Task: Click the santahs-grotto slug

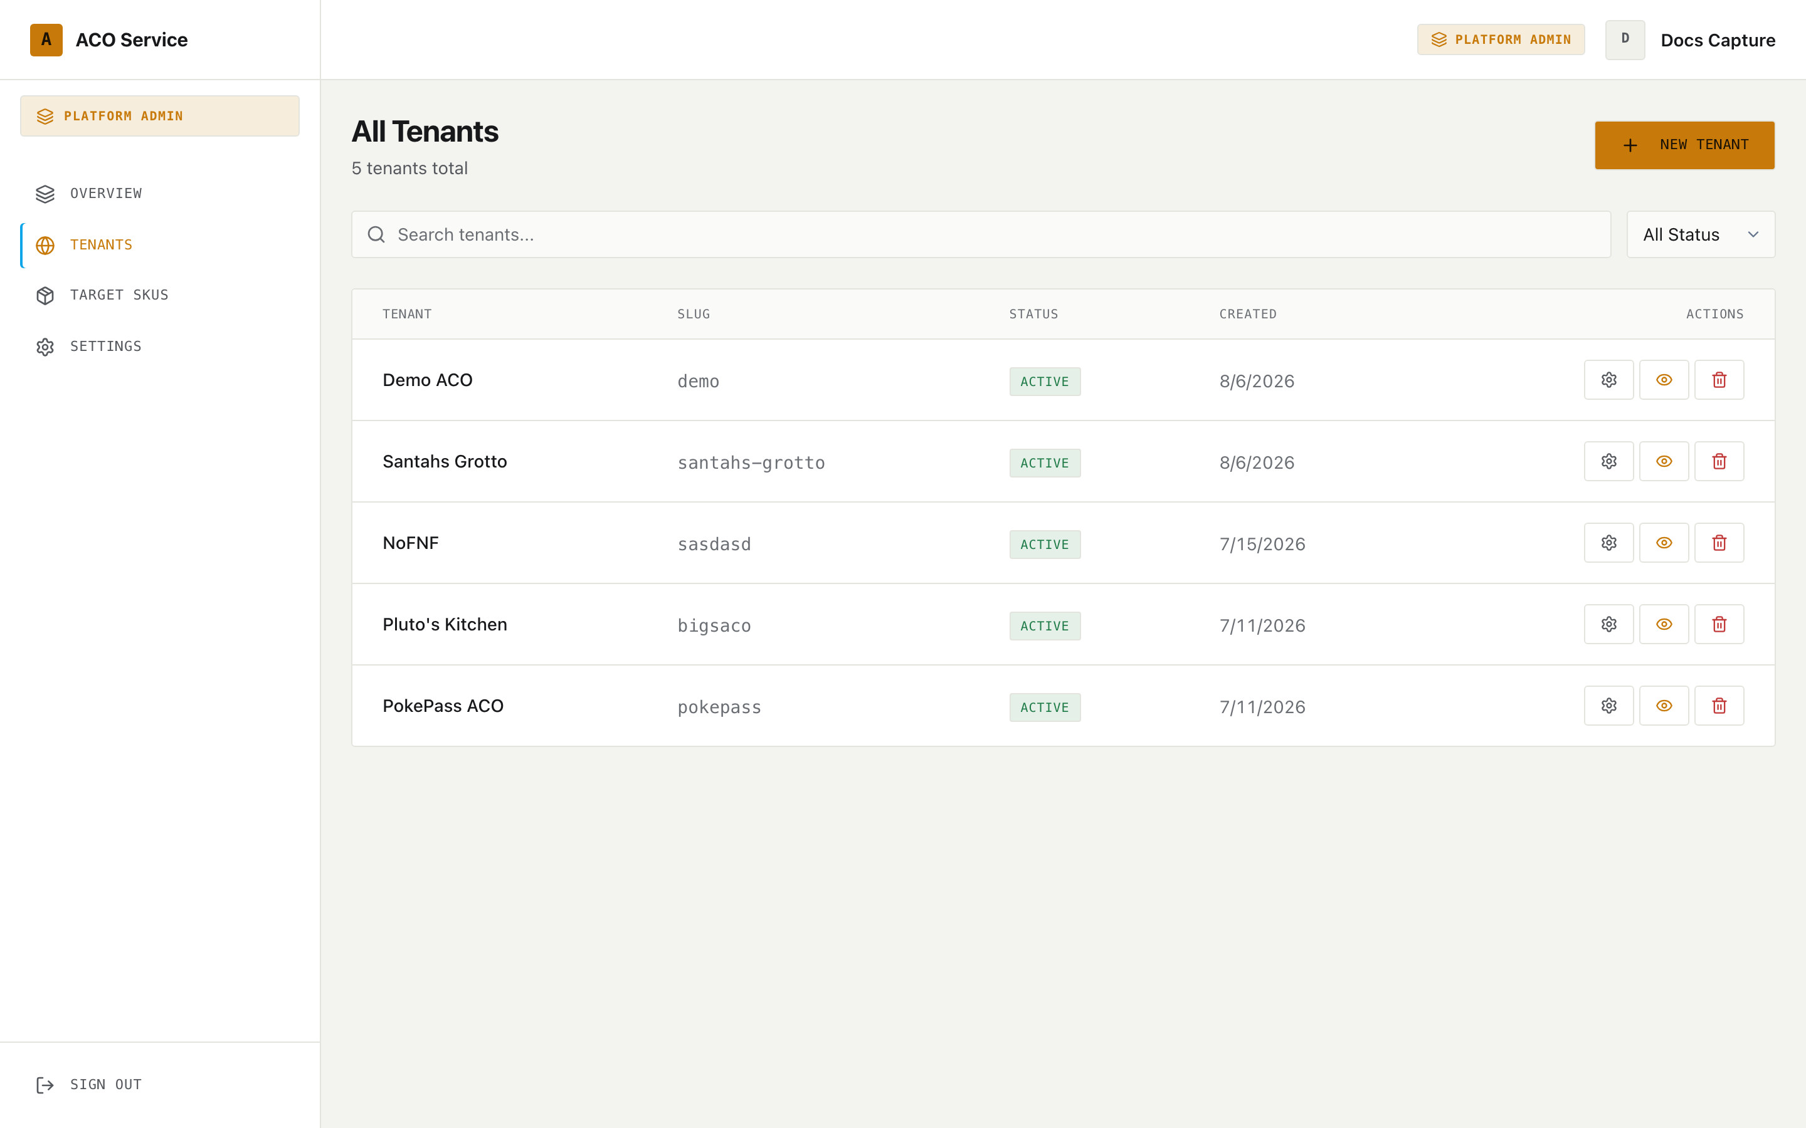Action: pyautogui.click(x=751, y=462)
